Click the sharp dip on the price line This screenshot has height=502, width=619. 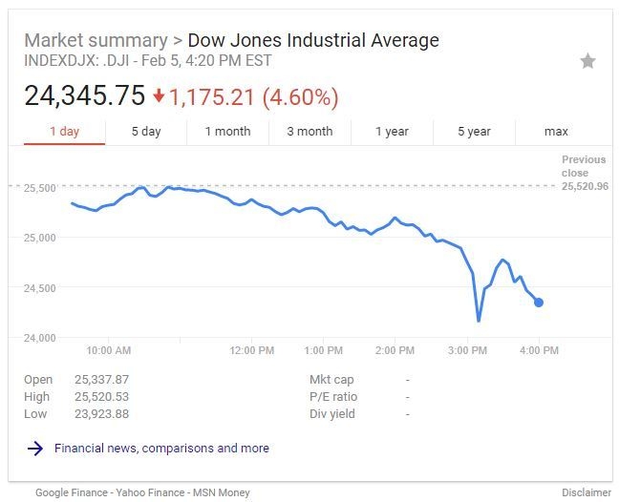pyautogui.click(x=479, y=320)
